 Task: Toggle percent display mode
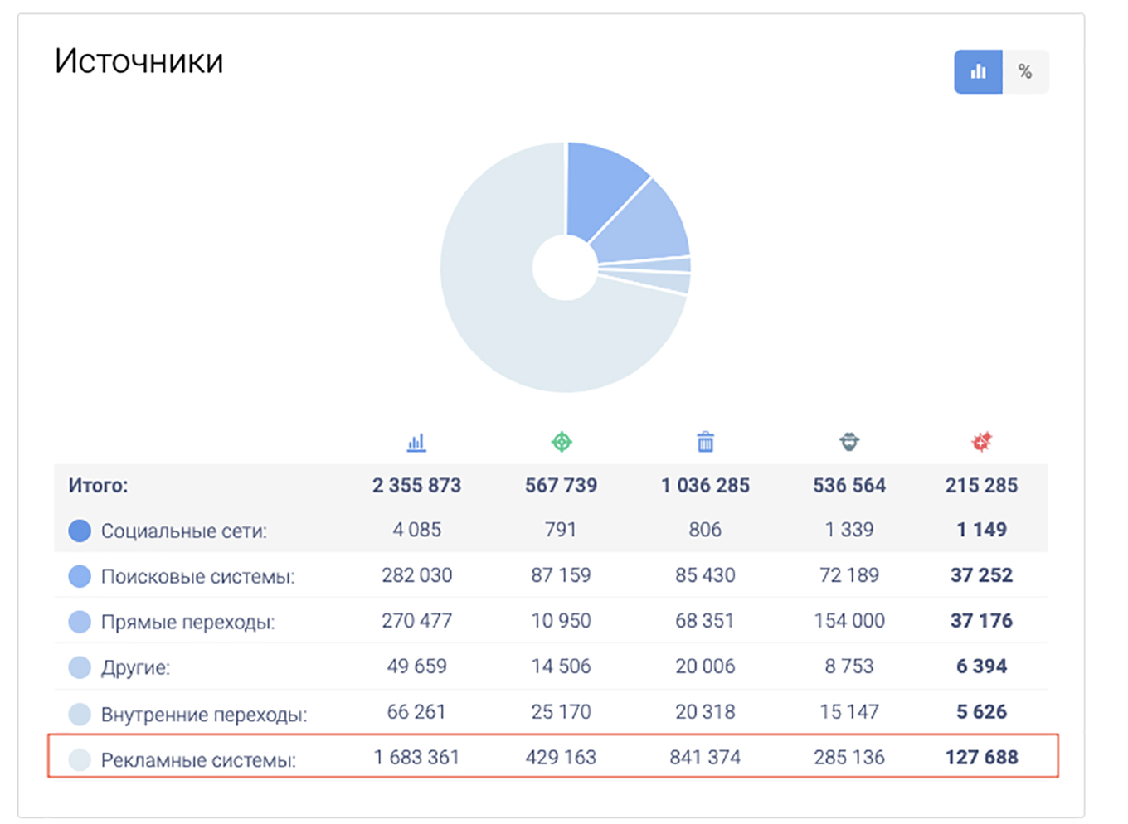tap(1025, 72)
